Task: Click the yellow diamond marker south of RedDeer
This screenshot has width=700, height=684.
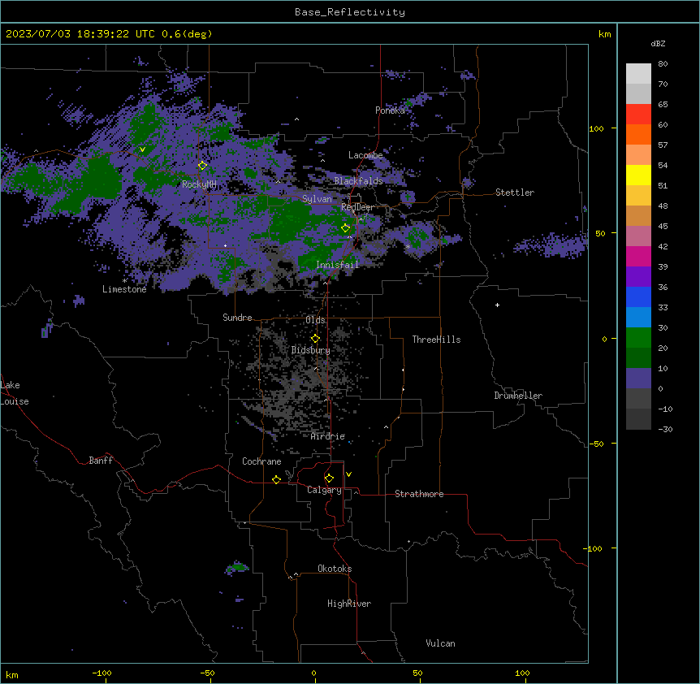Action: [x=345, y=228]
